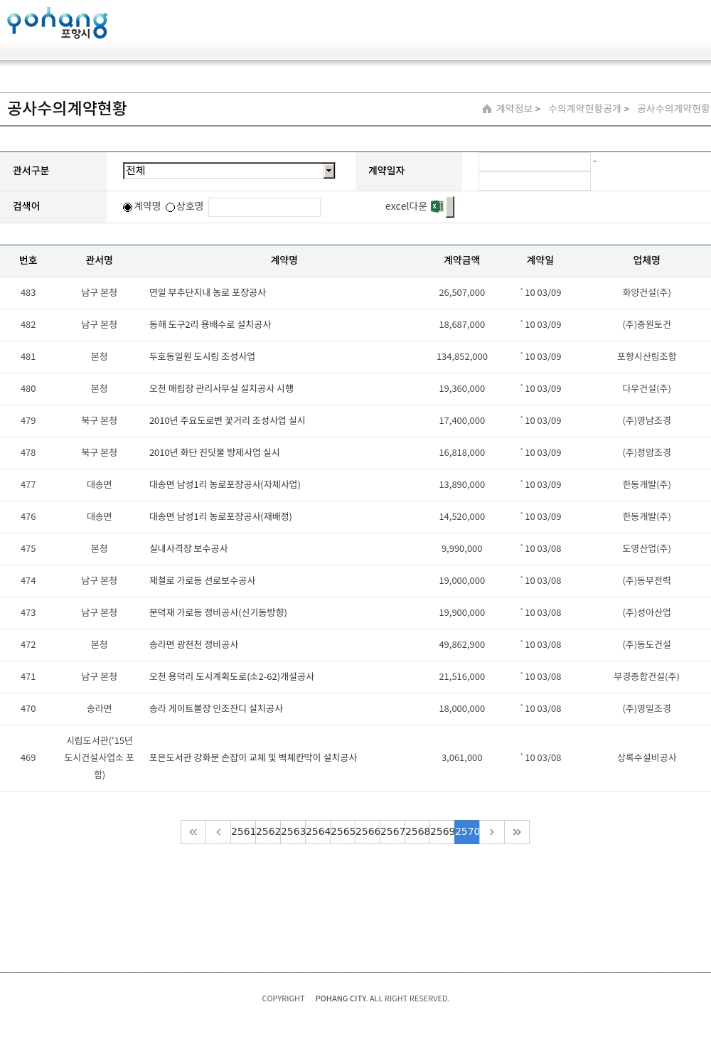The height and width of the screenshot is (1044, 711).
Task: Click the search keyword input field
Action: click(x=264, y=207)
